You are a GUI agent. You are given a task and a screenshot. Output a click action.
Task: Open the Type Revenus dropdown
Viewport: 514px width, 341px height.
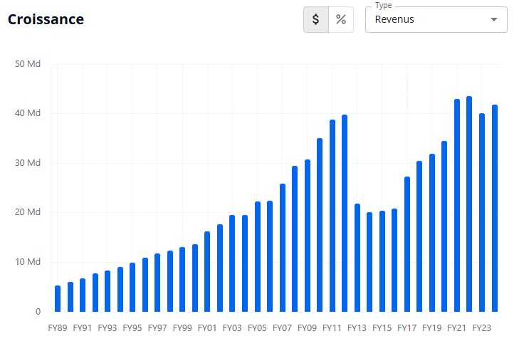coord(436,20)
